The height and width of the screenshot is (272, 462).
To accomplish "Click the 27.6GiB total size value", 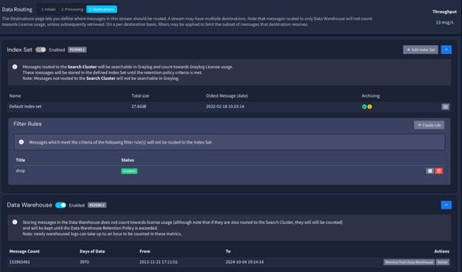I will point(138,106).
